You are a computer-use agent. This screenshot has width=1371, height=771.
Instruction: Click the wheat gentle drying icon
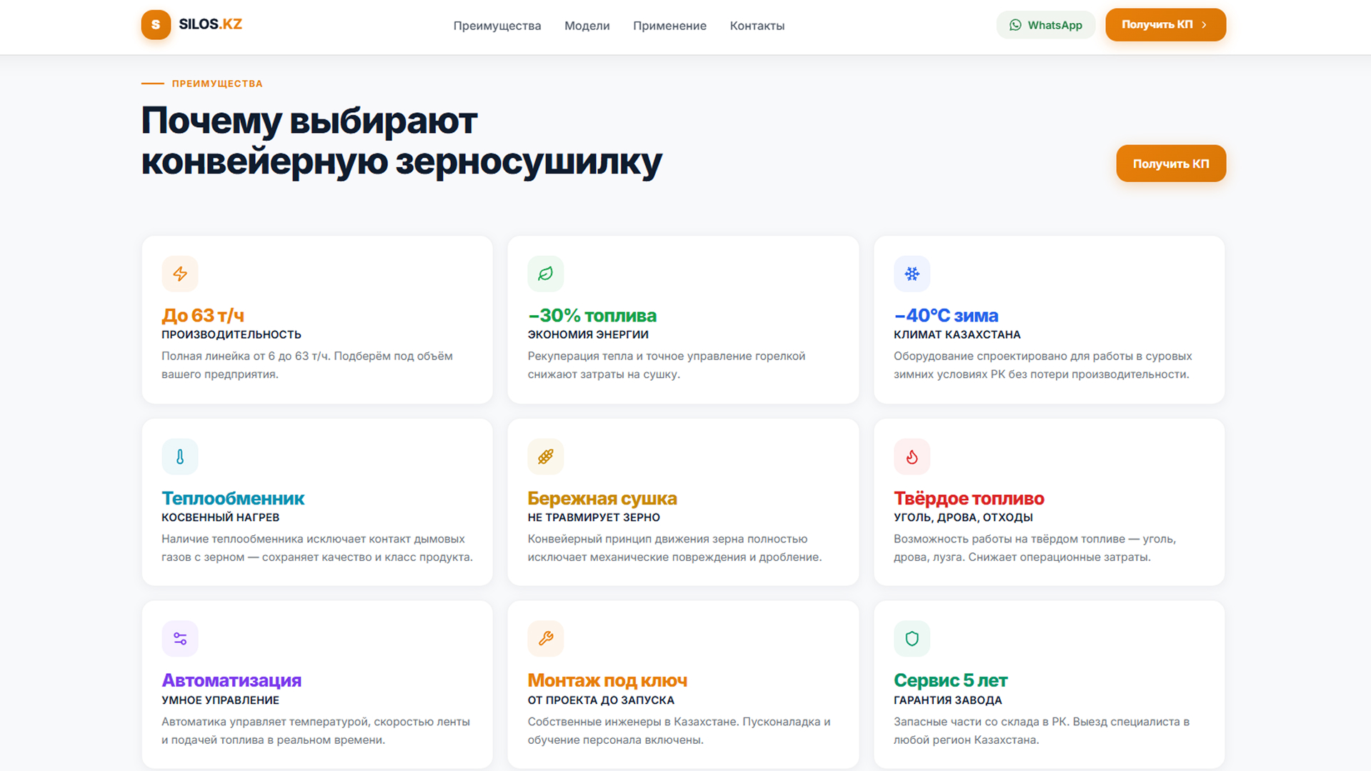click(546, 457)
